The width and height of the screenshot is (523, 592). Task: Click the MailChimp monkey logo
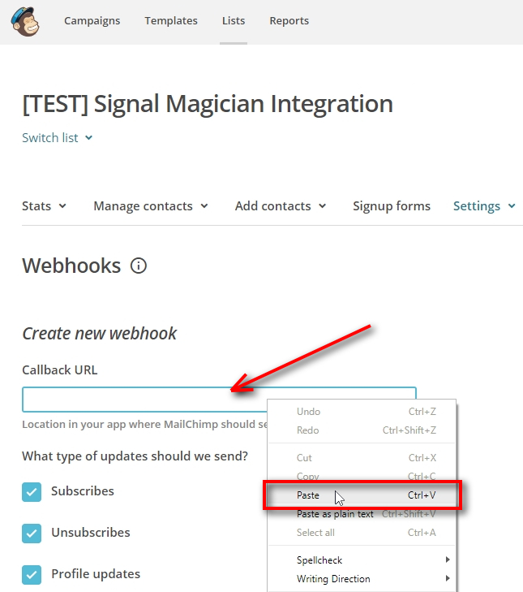point(28,21)
